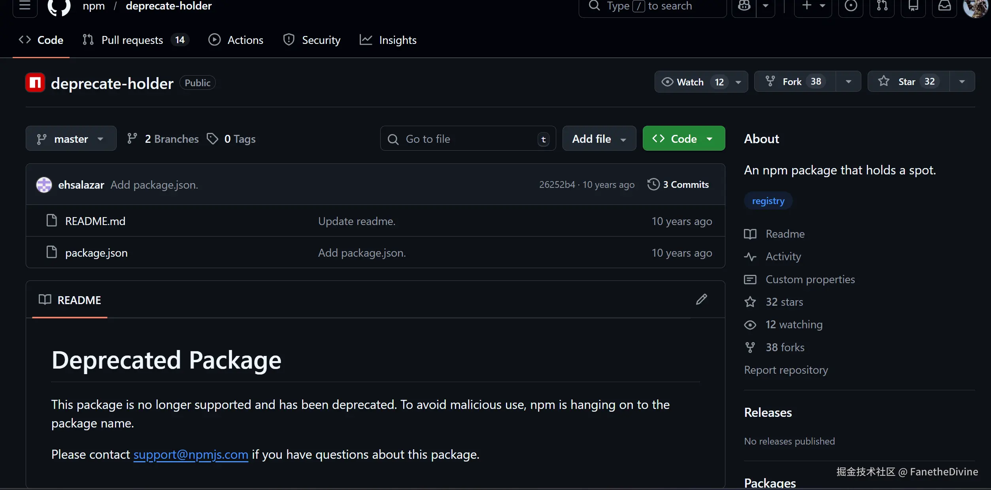The height and width of the screenshot is (490, 991).
Task: Open the Add file dropdown
Action: click(x=599, y=139)
